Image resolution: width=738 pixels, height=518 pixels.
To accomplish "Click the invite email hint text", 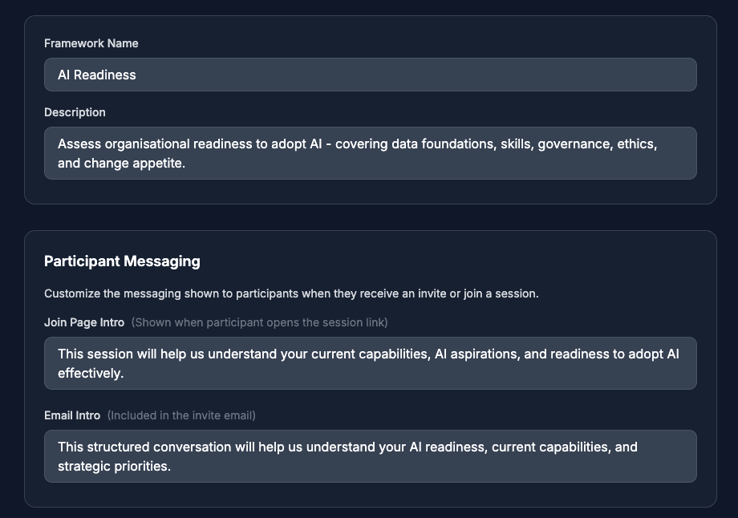I will [x=180, y=415].
